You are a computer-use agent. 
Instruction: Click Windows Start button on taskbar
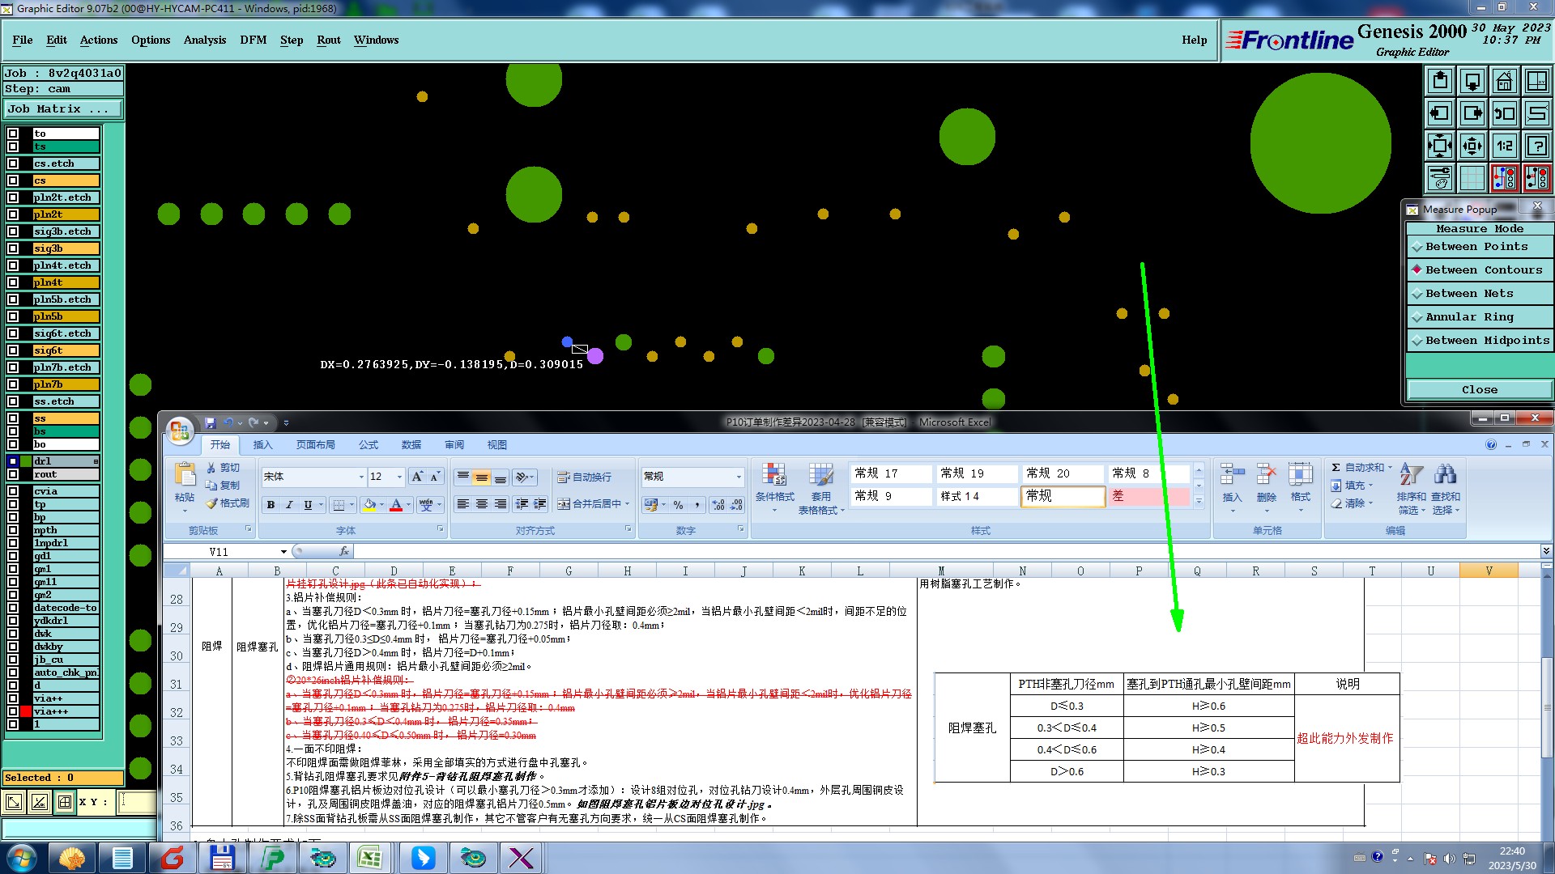tap(21, 858)
